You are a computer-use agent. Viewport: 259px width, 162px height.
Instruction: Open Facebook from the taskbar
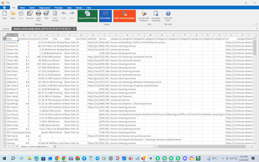(84, 158)
